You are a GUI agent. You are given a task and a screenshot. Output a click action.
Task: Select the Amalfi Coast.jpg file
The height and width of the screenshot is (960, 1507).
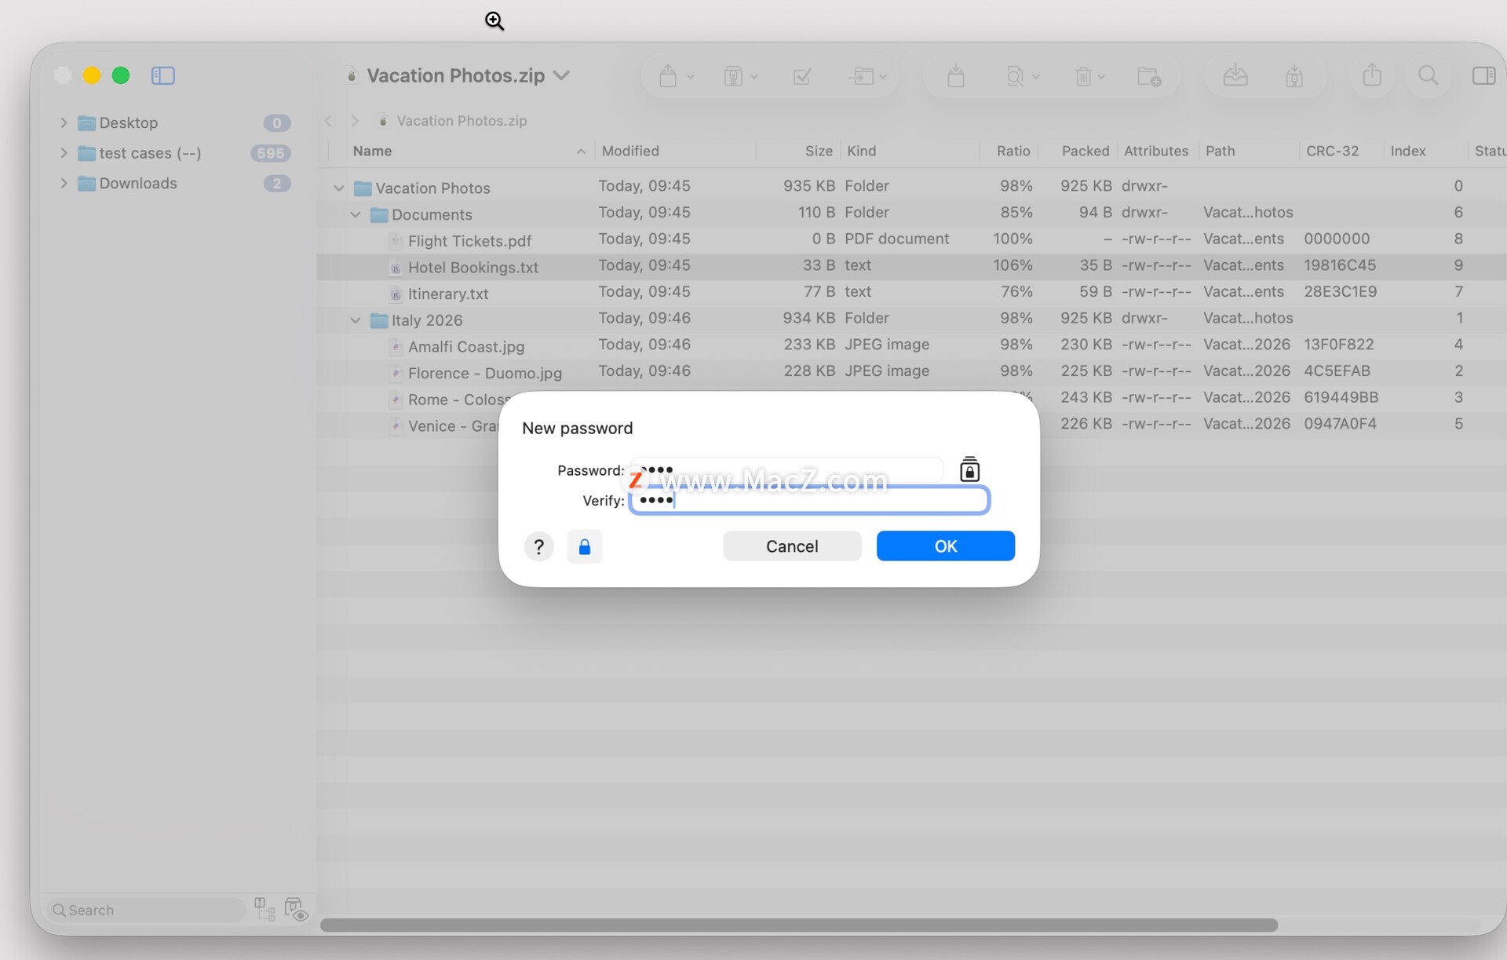pyautogui.click(x=466, y=347)
